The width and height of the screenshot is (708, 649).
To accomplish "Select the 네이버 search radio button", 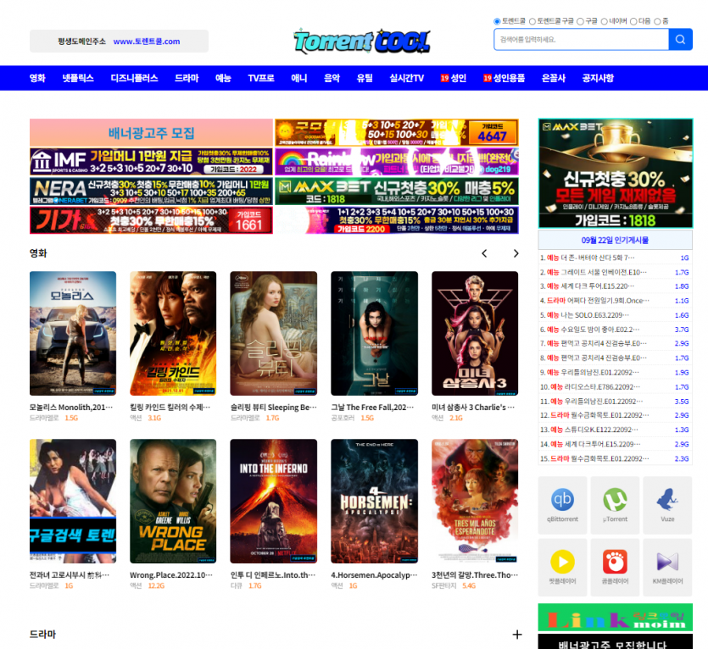I will pyautogui.click(x=604, y=21).
